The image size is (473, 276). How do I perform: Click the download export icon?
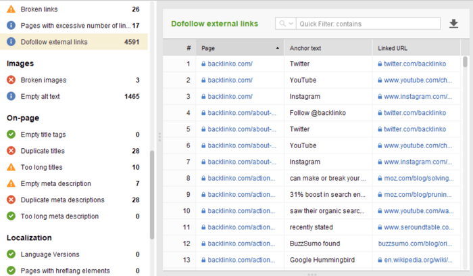point(453,24)
